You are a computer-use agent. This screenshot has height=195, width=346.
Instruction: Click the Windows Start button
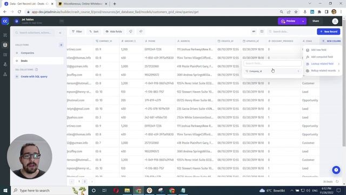click(5, 190)
